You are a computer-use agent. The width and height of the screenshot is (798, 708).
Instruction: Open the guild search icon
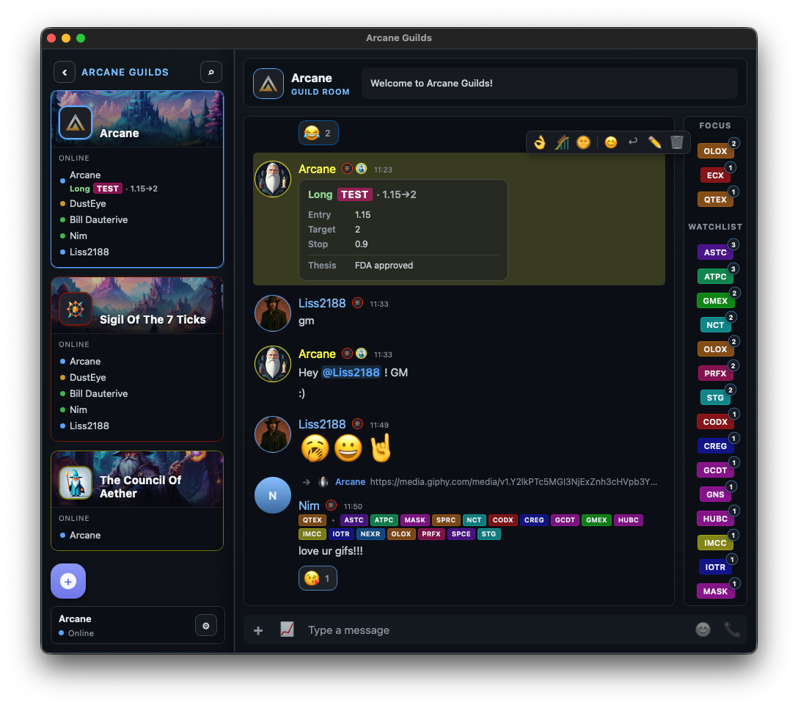coord(211,73)
